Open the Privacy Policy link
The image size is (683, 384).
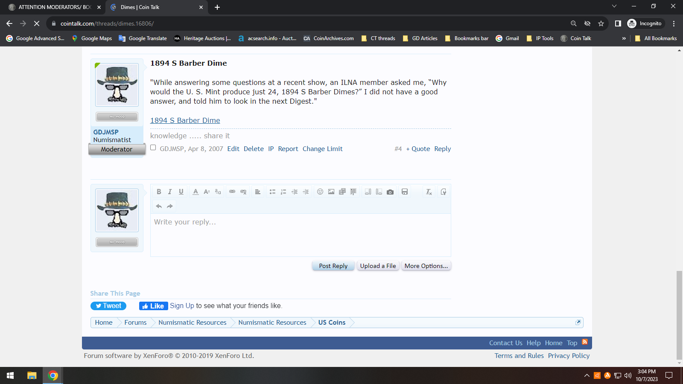click(x=569, y=356)
